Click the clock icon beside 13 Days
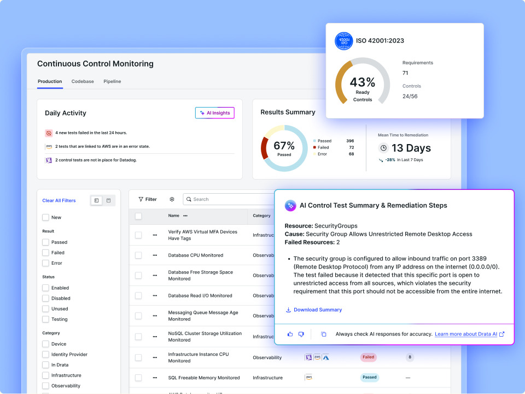The image size is (525, 394). [x=383, y=148]
